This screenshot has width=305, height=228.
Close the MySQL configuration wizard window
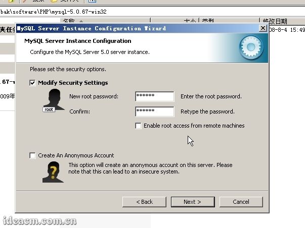tap(263, 28)
